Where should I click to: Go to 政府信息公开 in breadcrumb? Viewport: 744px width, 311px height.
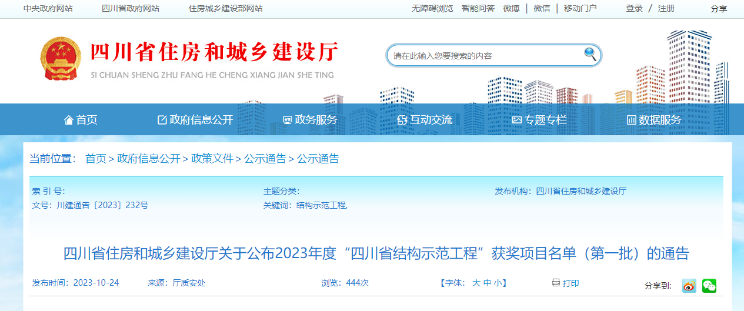tap(149, 159)
